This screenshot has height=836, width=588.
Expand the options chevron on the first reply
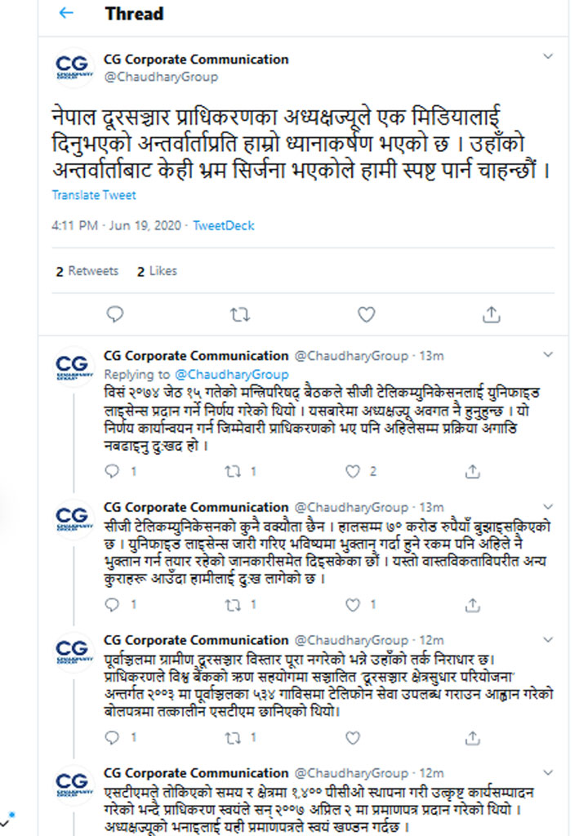click(549, 354)
